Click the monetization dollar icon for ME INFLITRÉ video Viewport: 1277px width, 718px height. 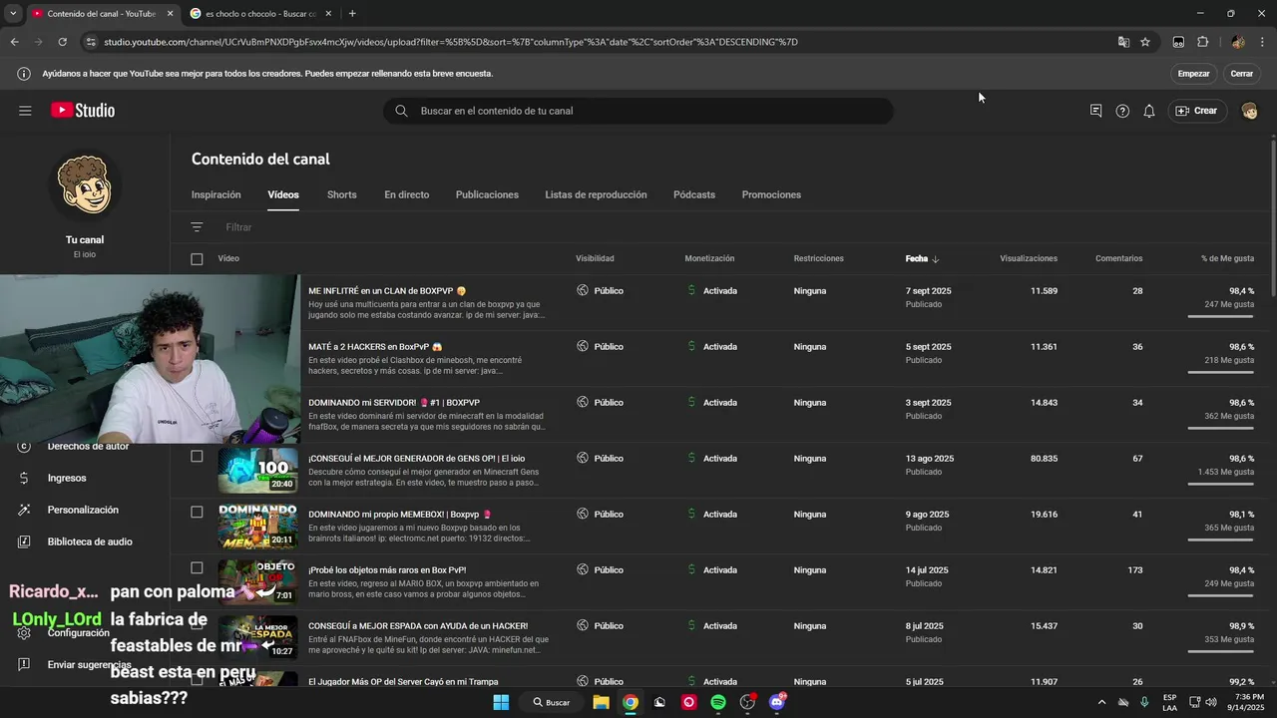point(691,290)
